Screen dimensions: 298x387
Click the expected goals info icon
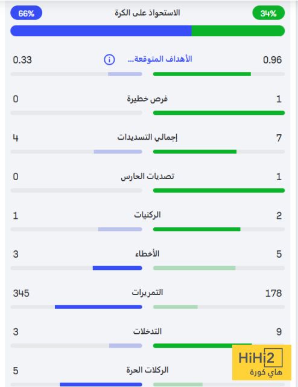pos(109,59)
